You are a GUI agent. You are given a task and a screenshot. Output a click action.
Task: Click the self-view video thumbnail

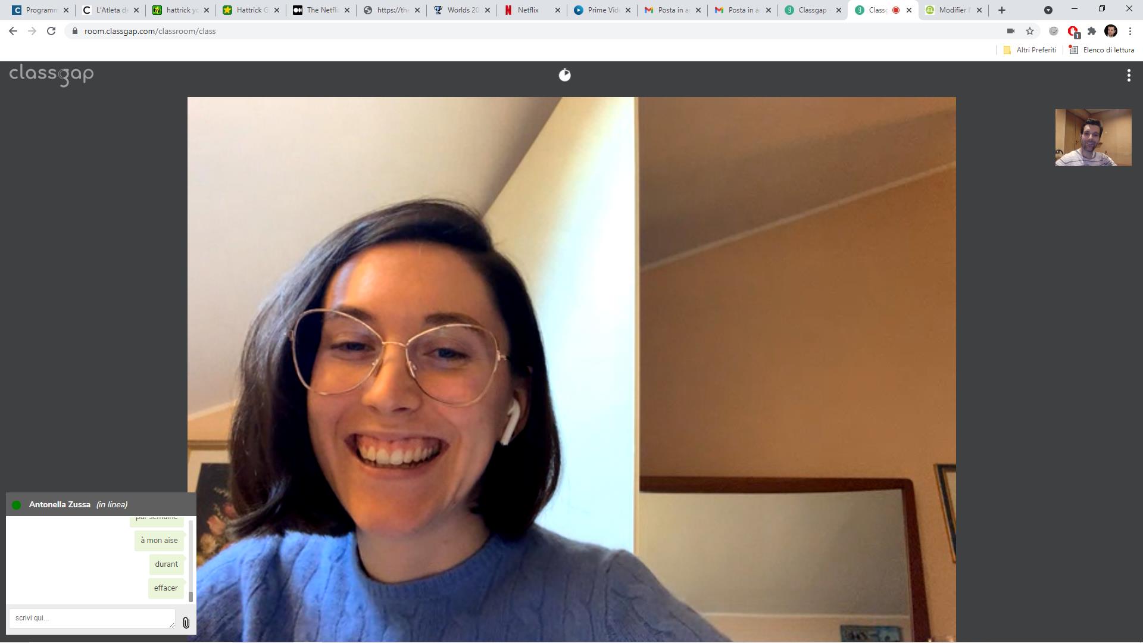1093,138
